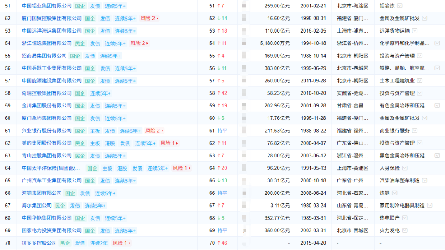Click the 5,180.00万元 capital value
Image resolution: width=445 pixels, height=250 pixels.
click(x=275, y=43)
